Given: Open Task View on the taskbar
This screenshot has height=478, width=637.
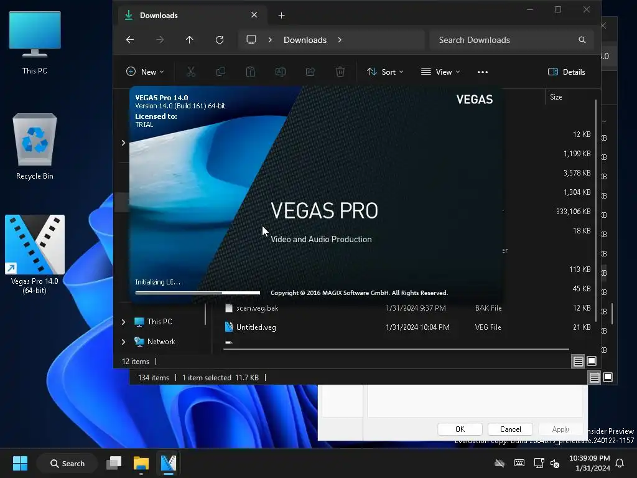Looking at the screenshot, I should click(x=114, y=463).
